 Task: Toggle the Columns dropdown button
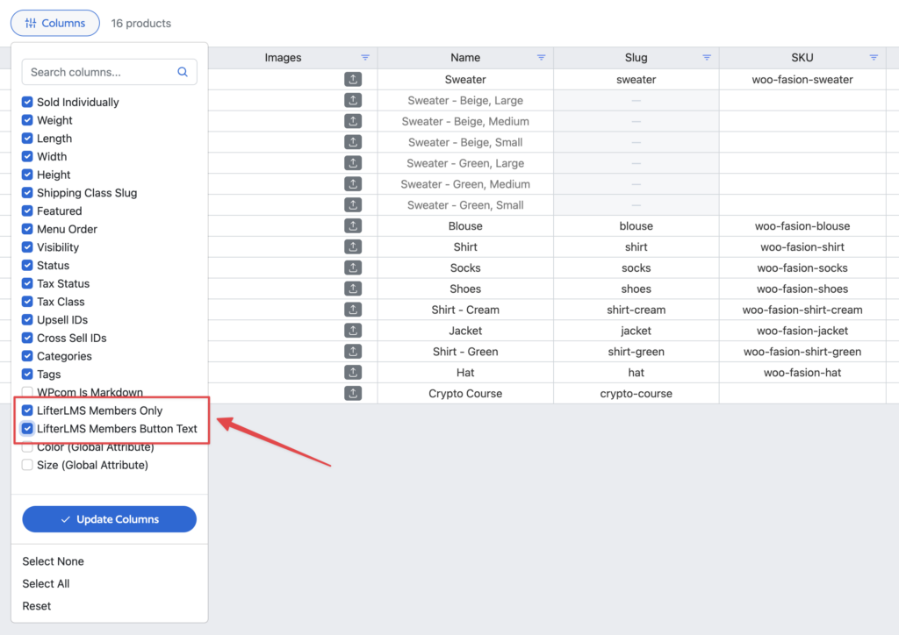click(55, 23)
